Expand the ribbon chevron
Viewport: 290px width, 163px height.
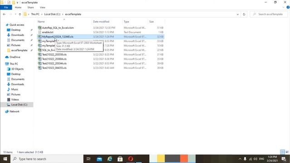click(x=283, y=7)
